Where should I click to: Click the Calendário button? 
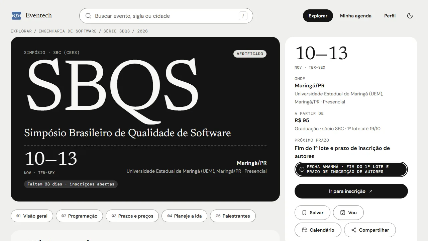(318, 230)
